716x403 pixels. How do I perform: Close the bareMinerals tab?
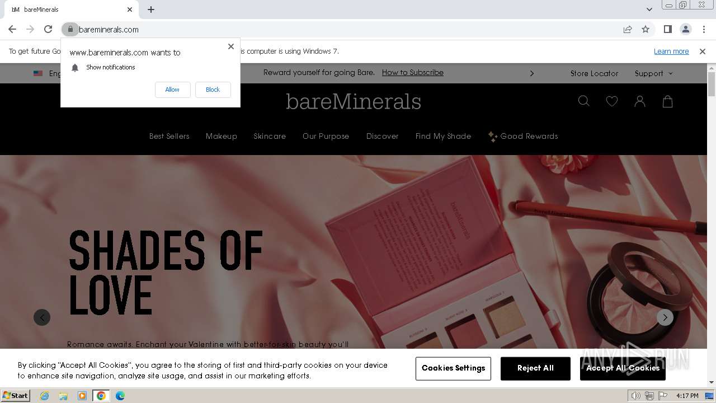[130, 10]
